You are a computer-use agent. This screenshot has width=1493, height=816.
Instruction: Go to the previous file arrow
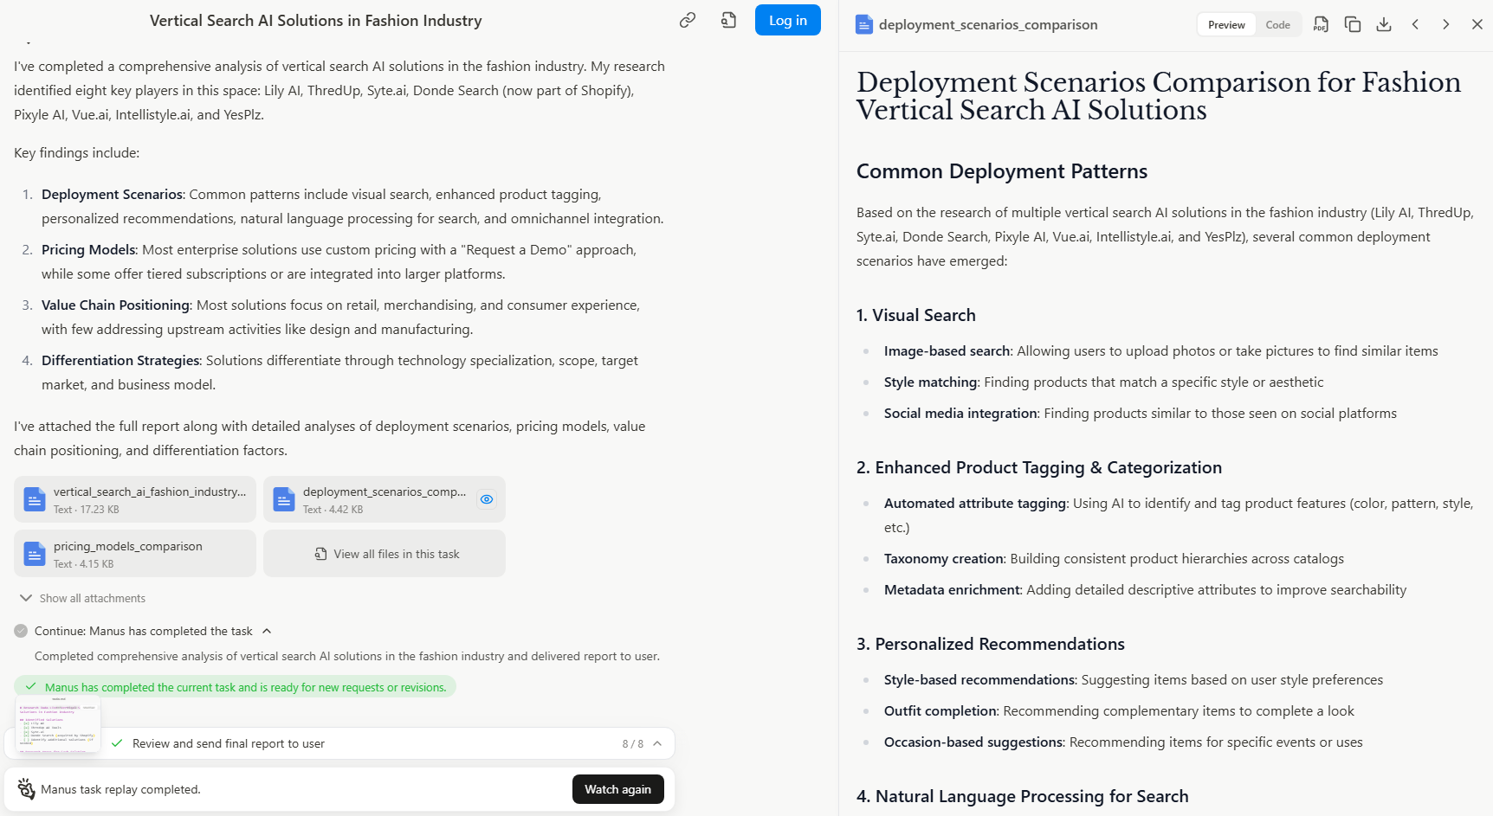[1415, 24]
